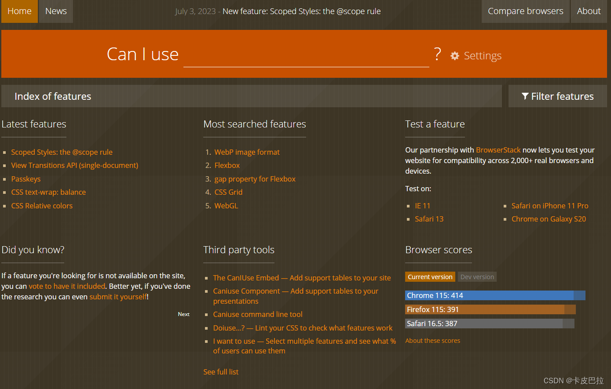
Task: Test on Chrome on Galaxy S20
Action: pos(549,219)
